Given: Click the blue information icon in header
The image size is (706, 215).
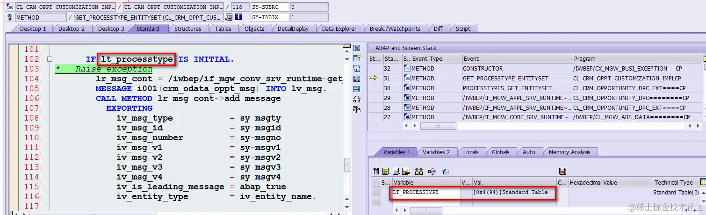Looking at the screenshot, I should point(239,17).
